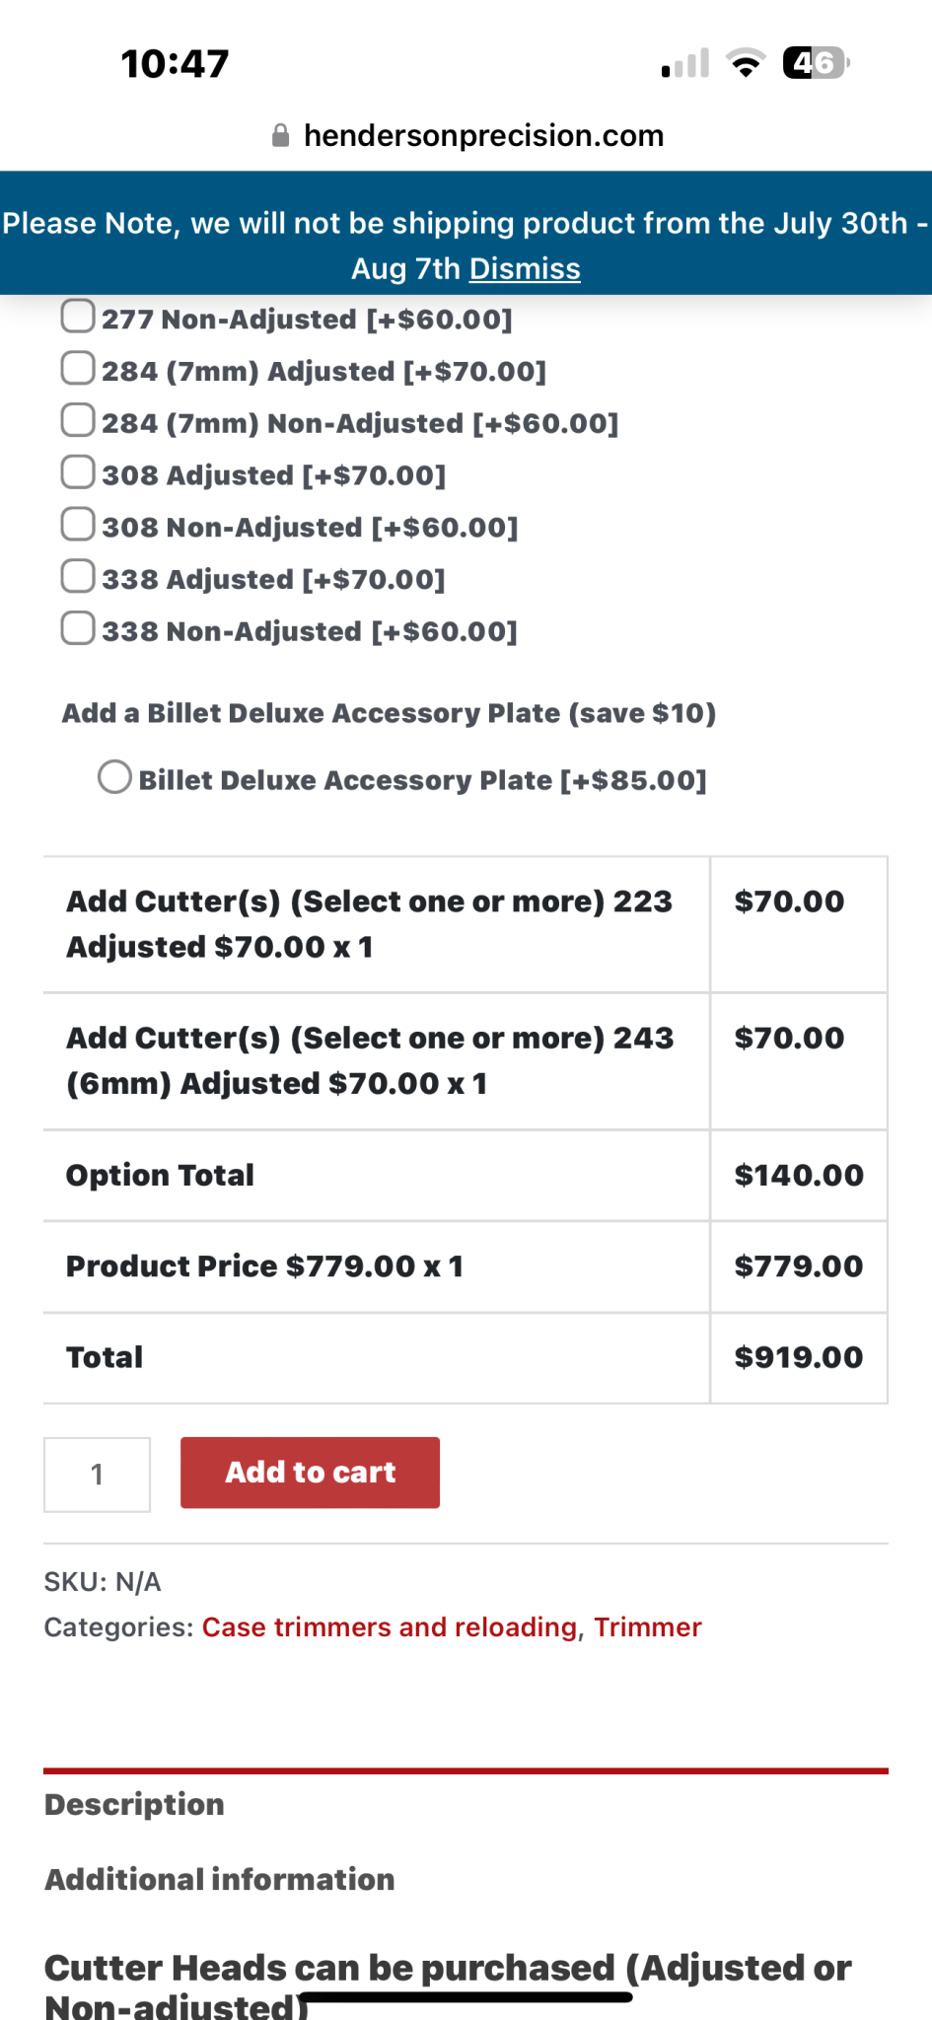Click the Add to cart button
The width and height of the screenshot is (932, 2020).
pos(310,1473)
